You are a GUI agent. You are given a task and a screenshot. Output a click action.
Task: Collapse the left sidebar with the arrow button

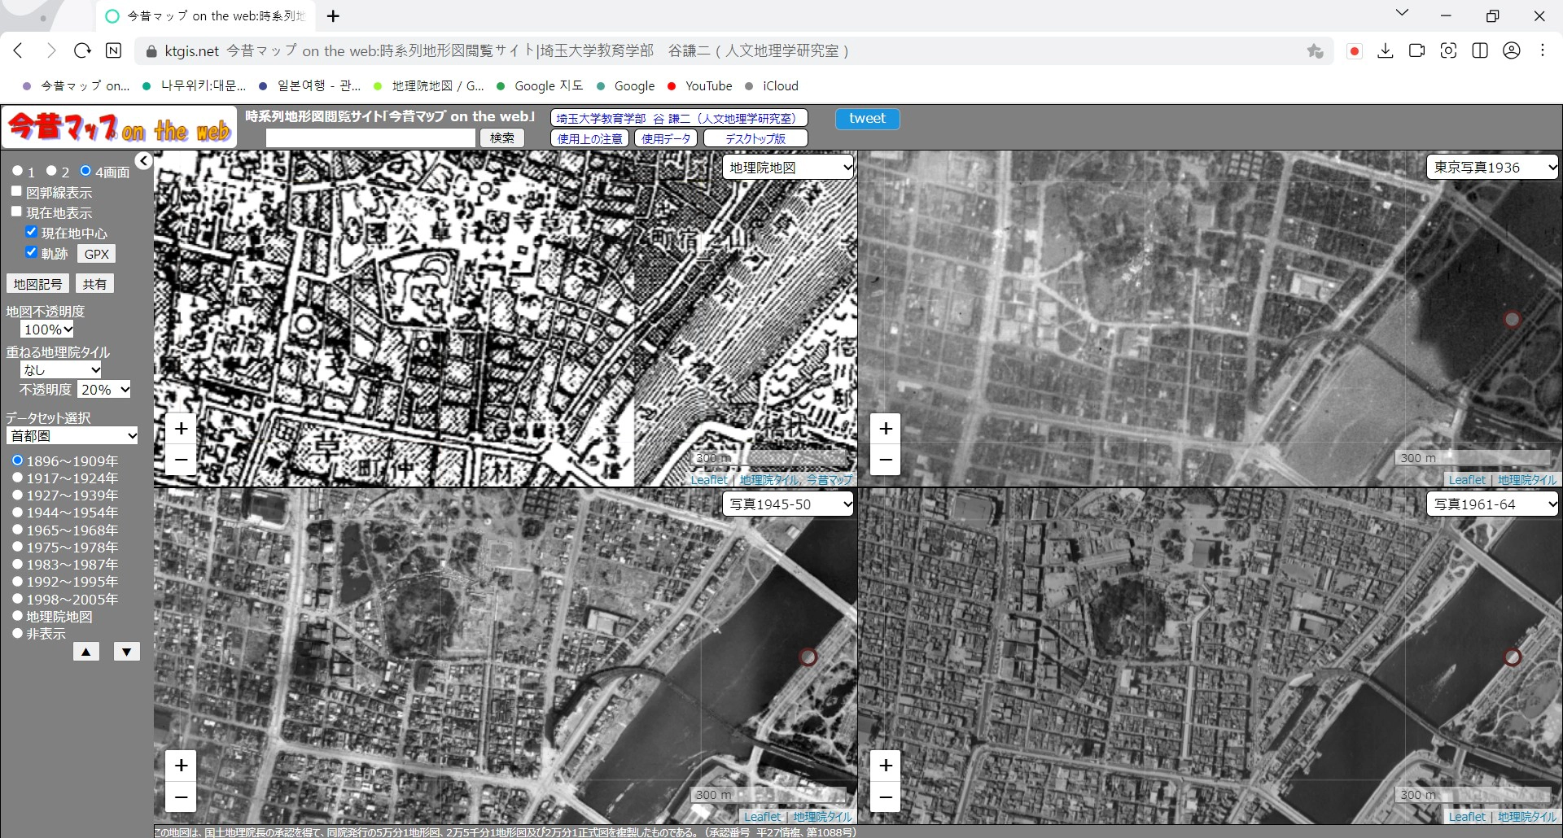(143, 161)
